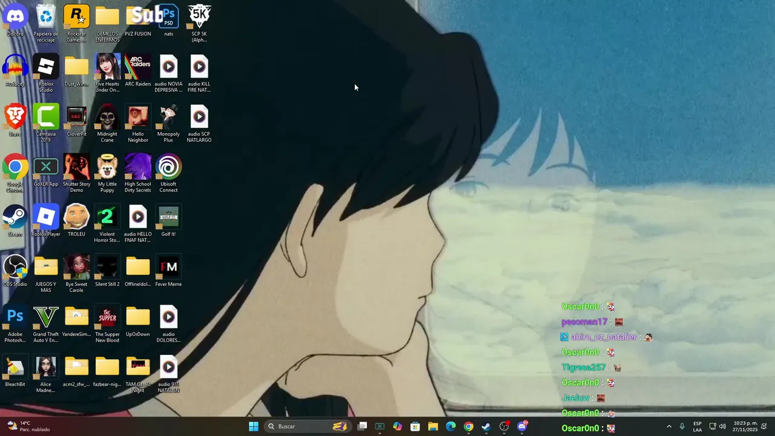Select the Hello Neighbor shortcut
The height and width of the screenshot is (436, 775).
pyautogui.click(x=138, y=124)
